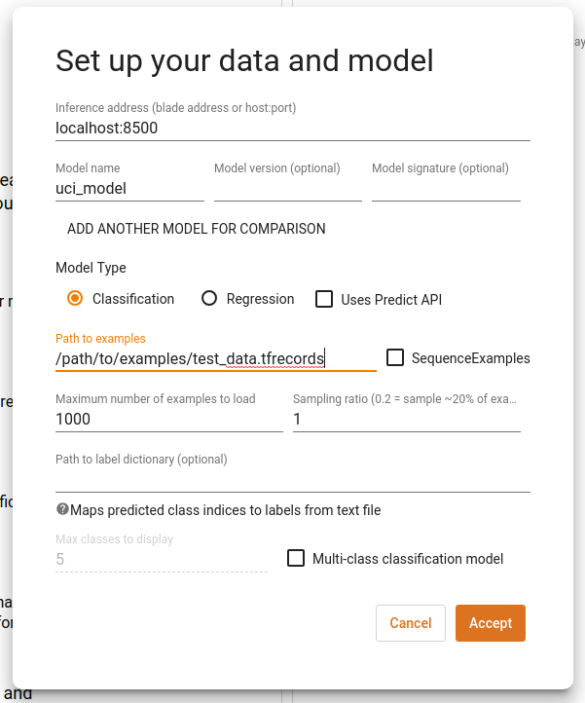Check the SequenceExamples box
The image size is (585, 703).
point(395,357)
